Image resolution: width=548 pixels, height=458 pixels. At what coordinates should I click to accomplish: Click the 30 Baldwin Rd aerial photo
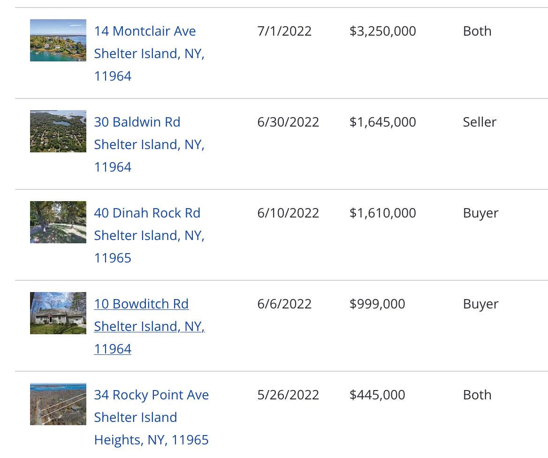58,131
